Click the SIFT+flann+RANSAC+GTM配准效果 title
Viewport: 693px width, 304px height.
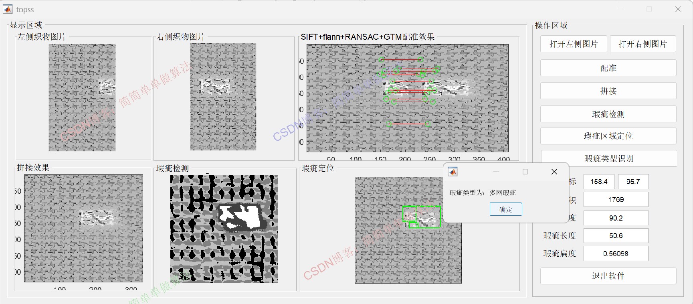coord(368,37)
